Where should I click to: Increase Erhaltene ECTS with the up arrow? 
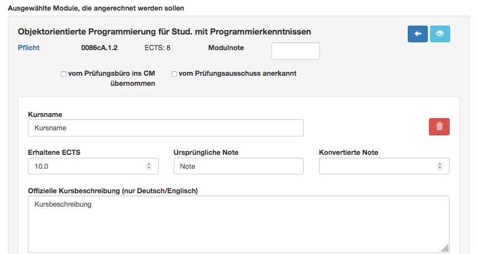tap(149, 164)
